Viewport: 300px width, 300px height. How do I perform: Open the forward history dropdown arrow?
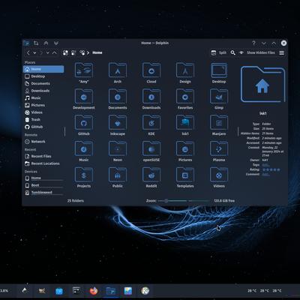click(47, 52)
